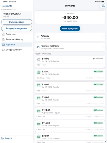The height and width of the screenshot is (143, 107).
Task: Click Success badge on $124.09 payment
Action: tap(98, 110)
